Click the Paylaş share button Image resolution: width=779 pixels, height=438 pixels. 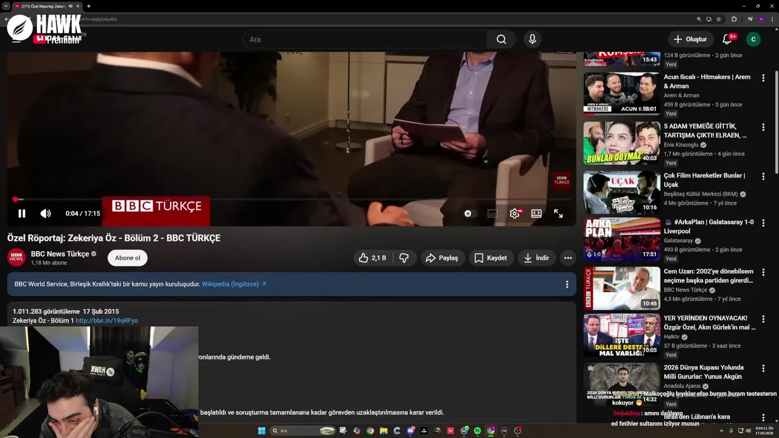[x=442, y=258]
